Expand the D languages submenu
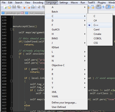 (66, 21)
